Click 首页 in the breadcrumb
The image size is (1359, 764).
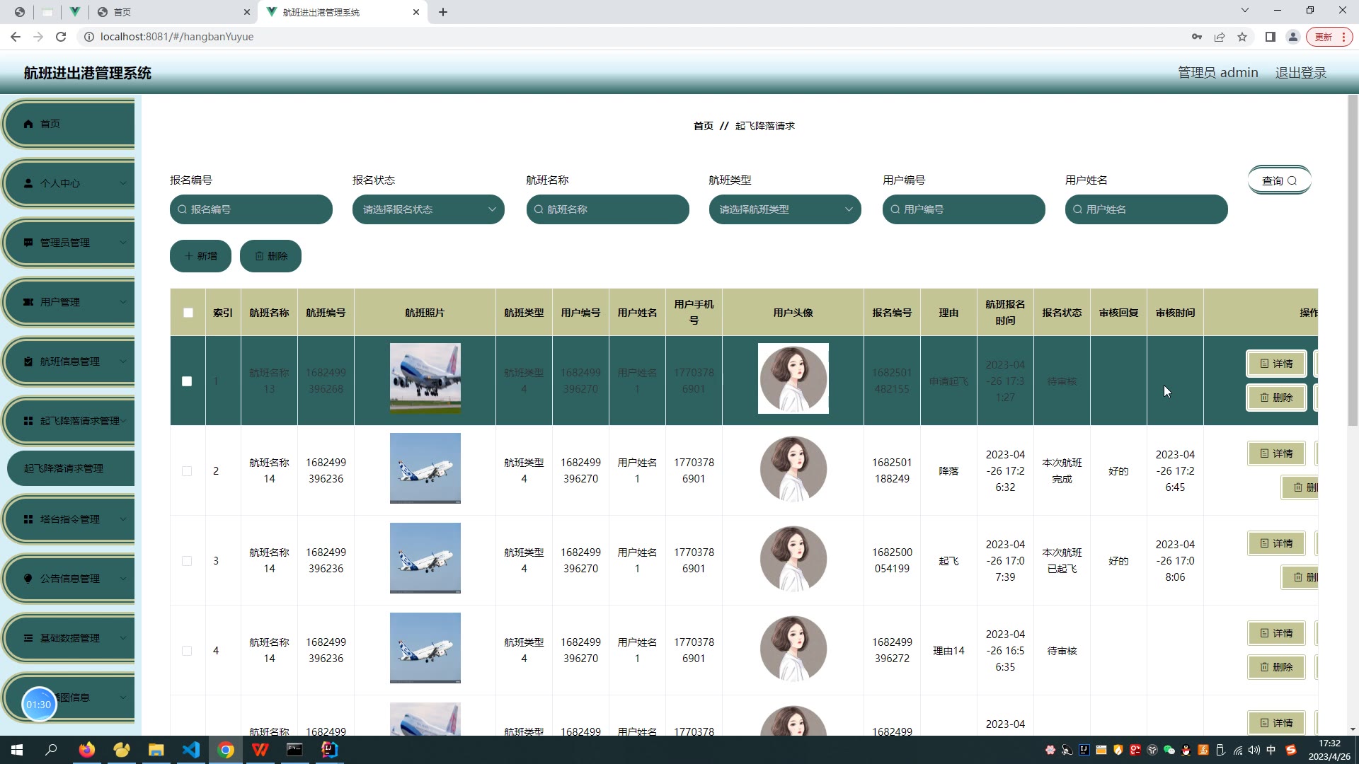pyautogui.click(x=704, y=126)
